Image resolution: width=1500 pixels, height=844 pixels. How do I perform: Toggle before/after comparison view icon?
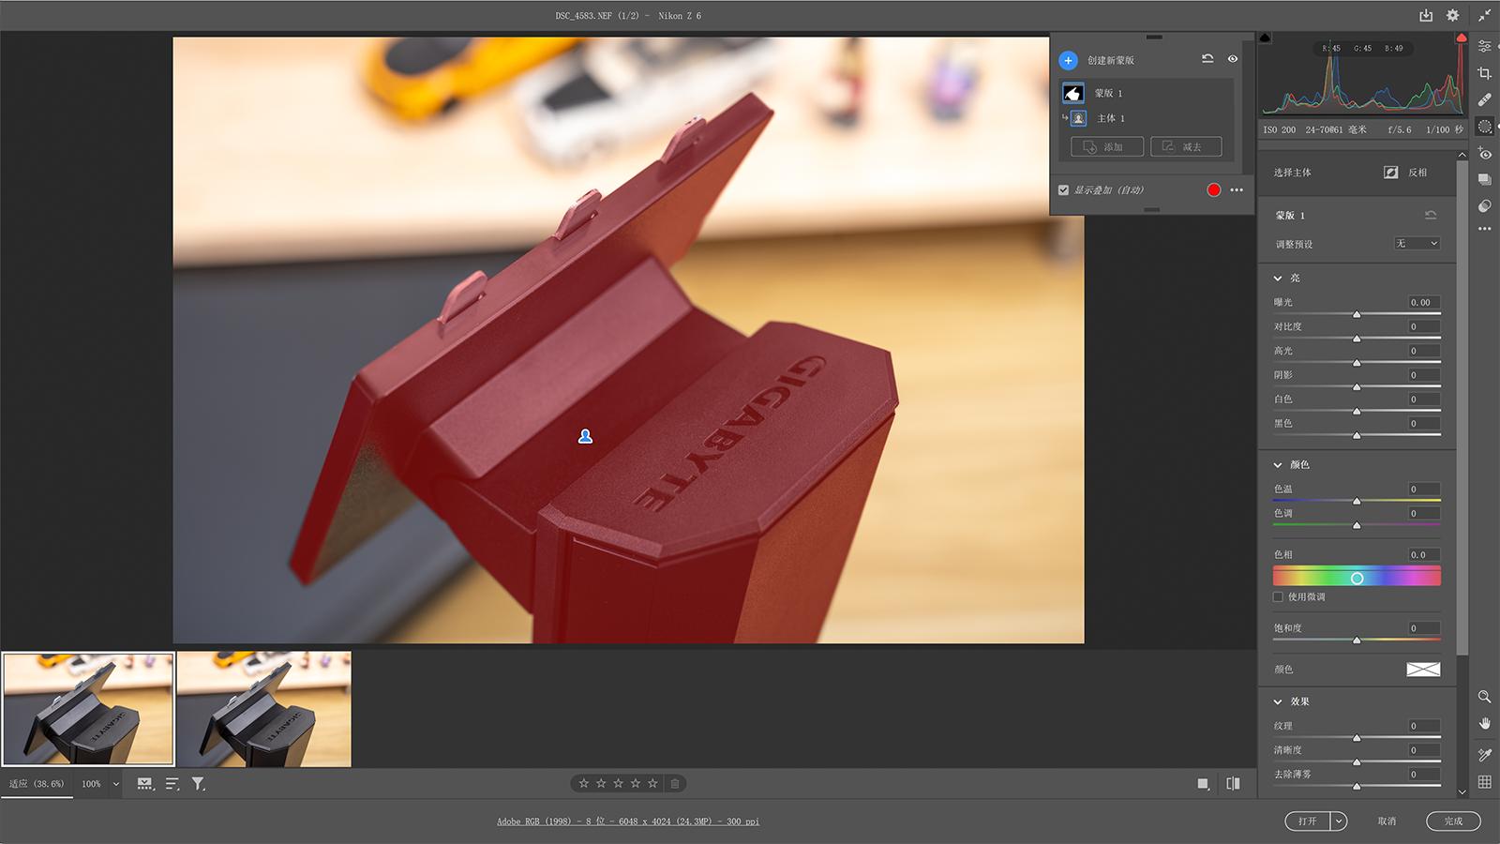click(1233, 783)
